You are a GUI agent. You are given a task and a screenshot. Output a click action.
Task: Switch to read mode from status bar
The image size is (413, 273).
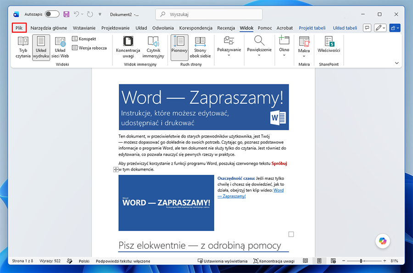[305, 261]
